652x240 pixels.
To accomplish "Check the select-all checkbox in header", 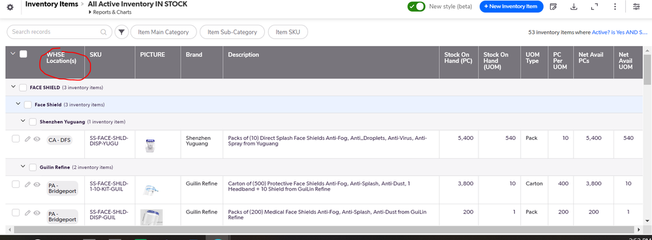I will (23, 54).
